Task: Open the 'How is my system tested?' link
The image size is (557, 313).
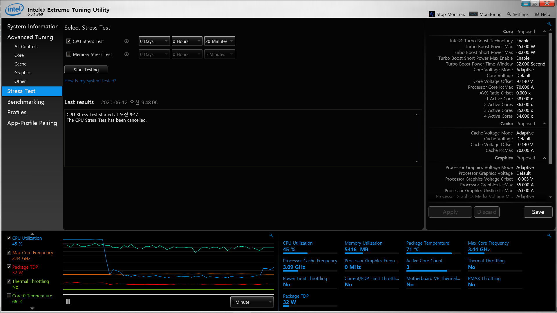Action: tap(90, 81)
